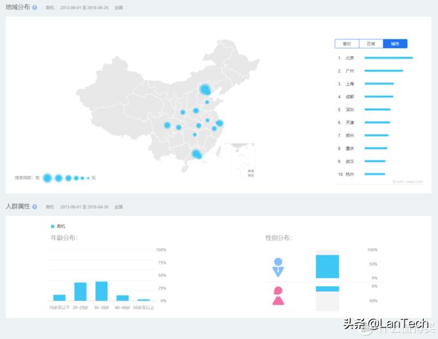The height and width of the screenshot is (339, 438).
Task: Select the 城市 tab
Action: 395,44
